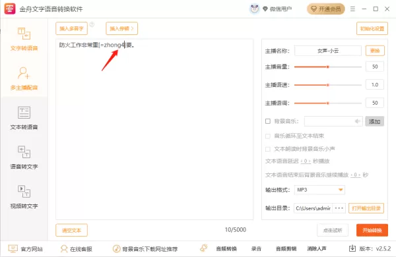Screen dimensions: 396x257
Task: Click the 初始化设置 button
Action: (x=372, y=28)
